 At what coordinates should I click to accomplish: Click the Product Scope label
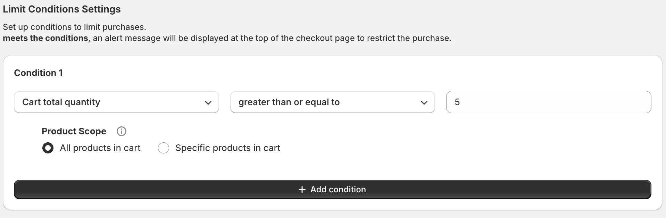tap(74, 131)
